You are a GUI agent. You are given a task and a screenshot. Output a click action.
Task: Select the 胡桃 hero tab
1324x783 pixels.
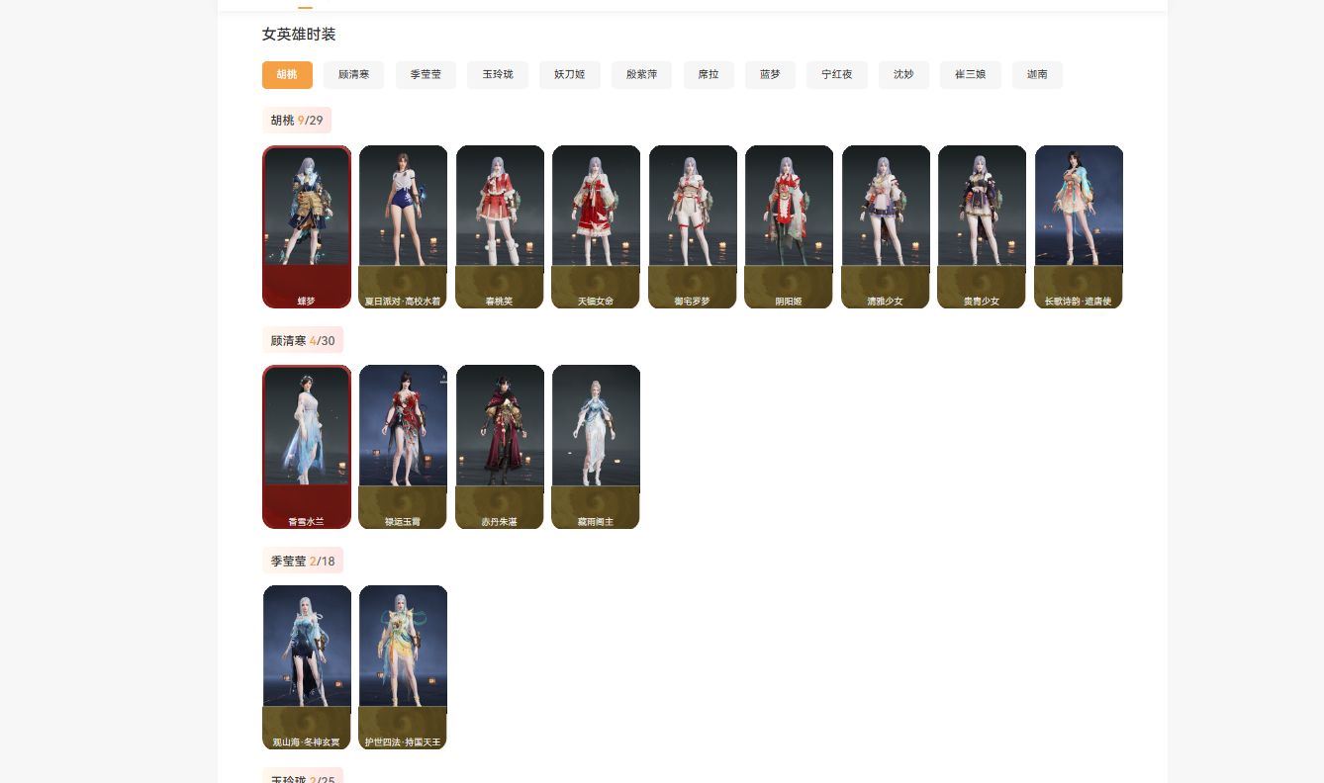(x=287, y=75)
